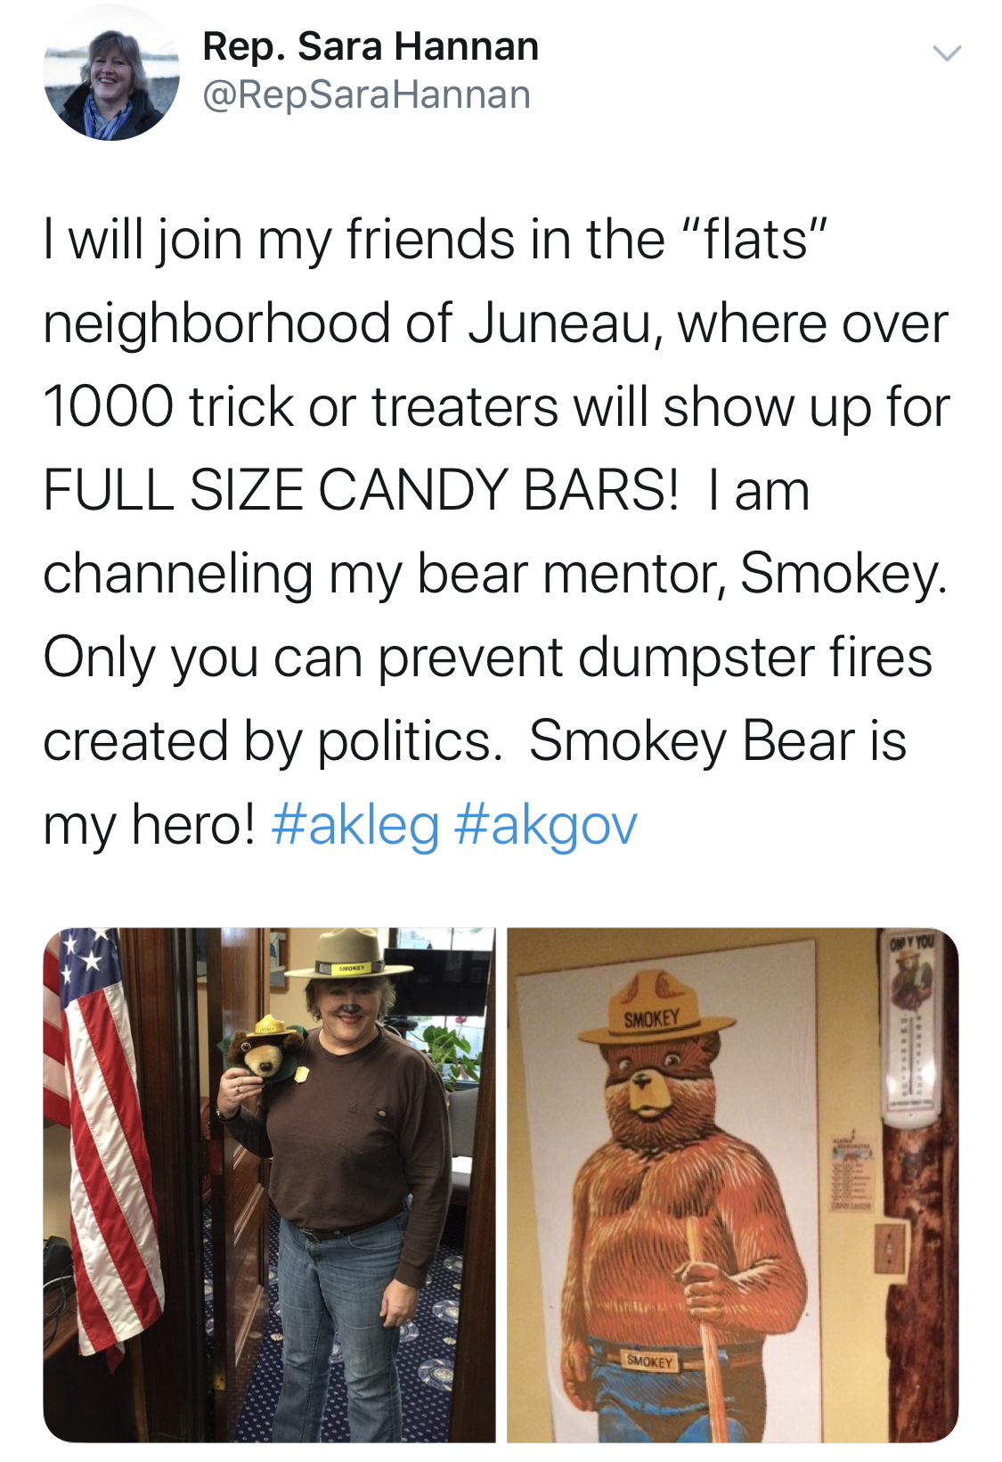The image size is (1002, 1462).
Task: Tap the thermometer sign in the right photo
Action: click(x=908, y=1025)
